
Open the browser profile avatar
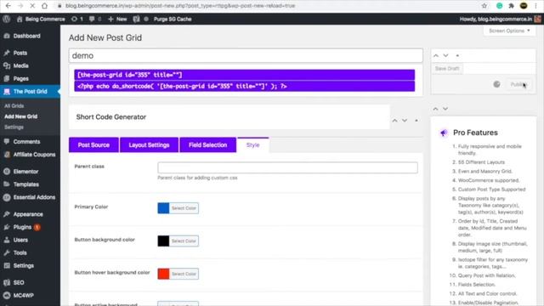click(524, 6)
